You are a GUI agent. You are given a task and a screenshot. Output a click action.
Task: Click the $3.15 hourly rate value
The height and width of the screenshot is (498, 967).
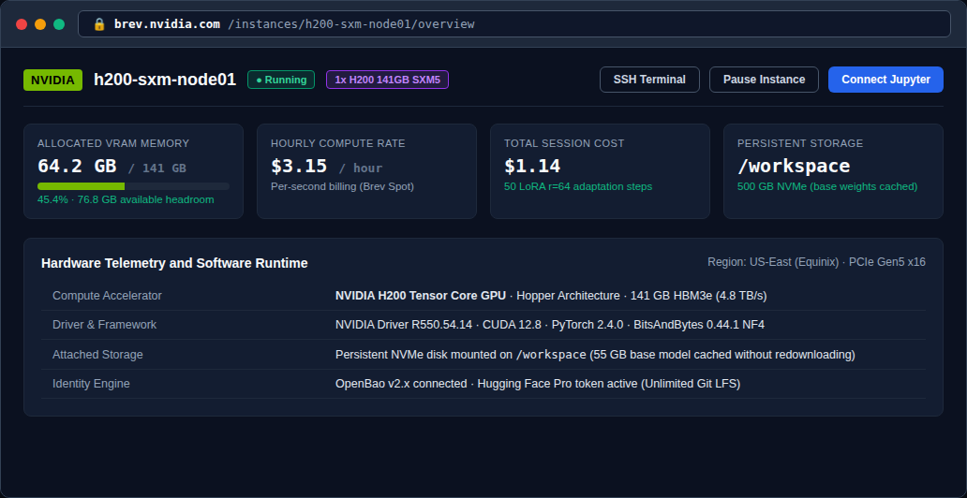(x=299, y=167)
